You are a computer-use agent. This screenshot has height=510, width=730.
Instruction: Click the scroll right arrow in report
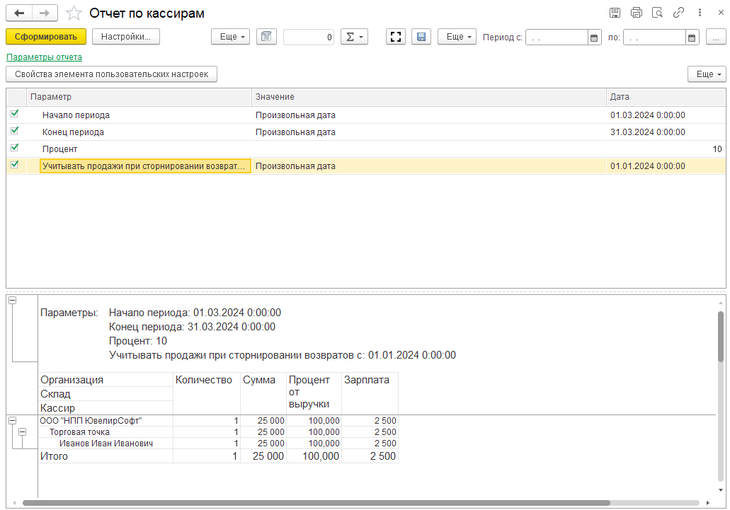(x=707, y=502)
